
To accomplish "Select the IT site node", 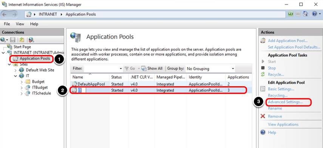I will click(x=27, y=76).
